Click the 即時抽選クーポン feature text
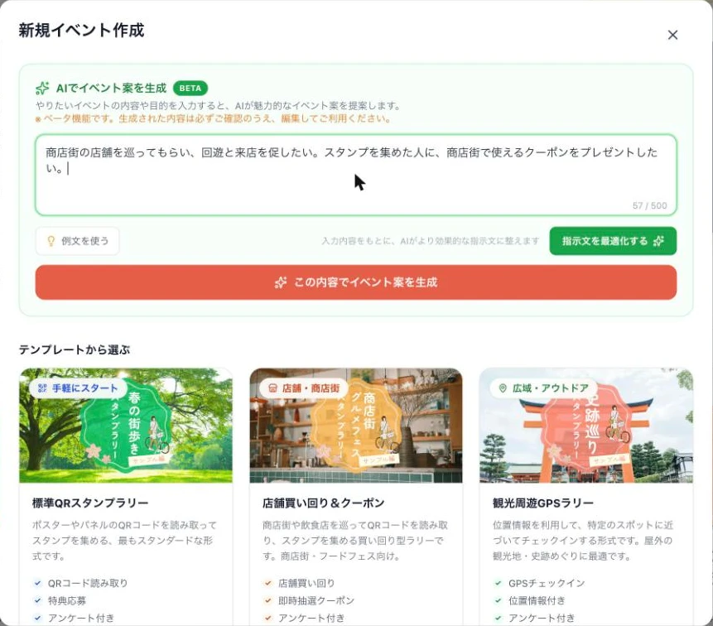Viewport: 713px width, 626px height. tap(316, 600)
